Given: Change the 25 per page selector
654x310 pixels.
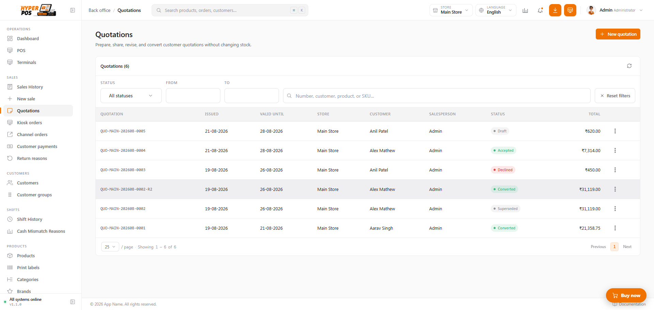Looking at the screenshot, I should pos(110,247).
